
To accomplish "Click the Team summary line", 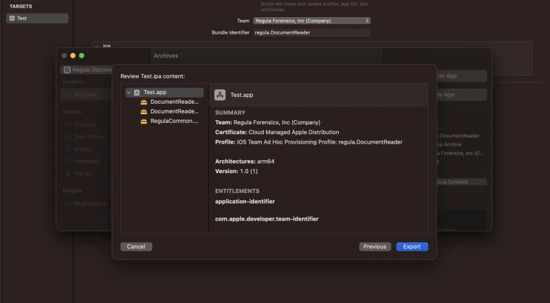I will tap(267, 122).
